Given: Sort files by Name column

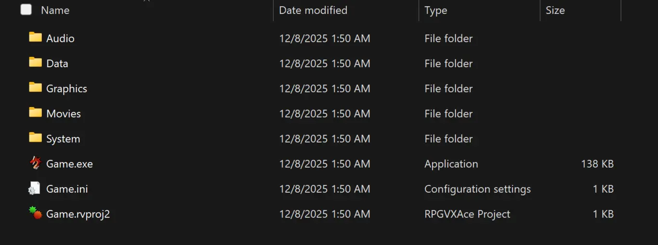Looking at the screenshot, I should click(55, 10).
